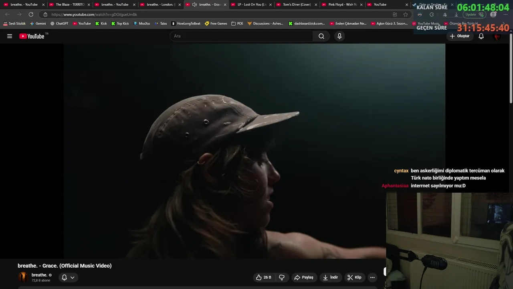Go back using browser back arrow
The image size is (513, 289).
7,14
